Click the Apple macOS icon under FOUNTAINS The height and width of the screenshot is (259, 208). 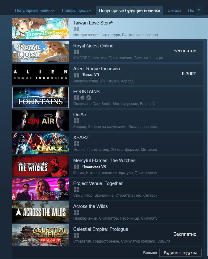pos(83,98)
